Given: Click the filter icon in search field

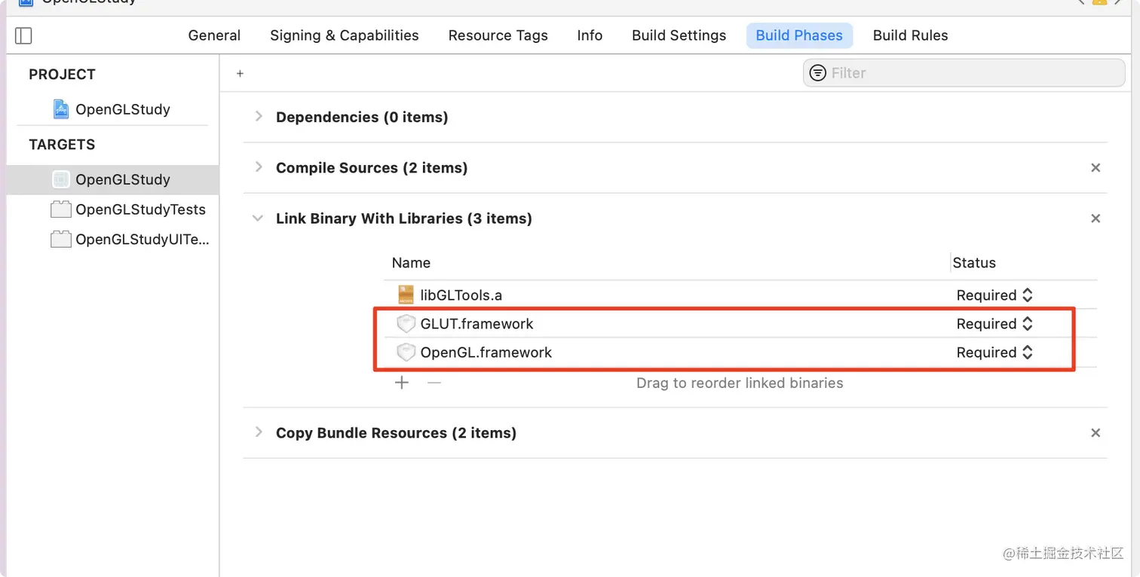Looking at the screenshot, I should click(x=817, y=73).
